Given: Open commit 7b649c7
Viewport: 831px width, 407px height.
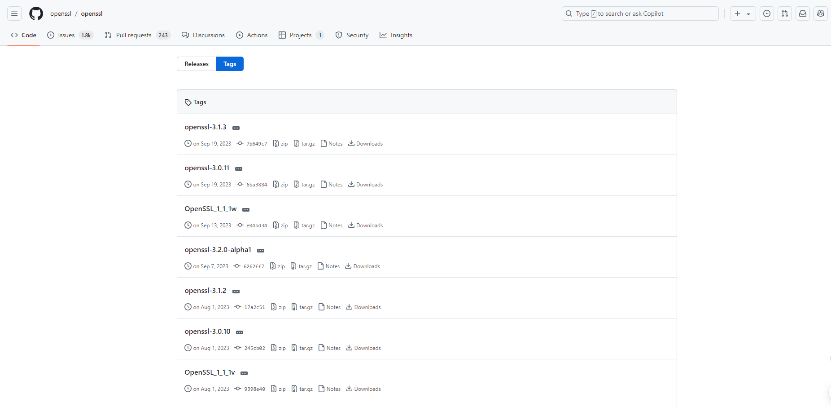Looking at the screenshot, I should tap(252, 144).
